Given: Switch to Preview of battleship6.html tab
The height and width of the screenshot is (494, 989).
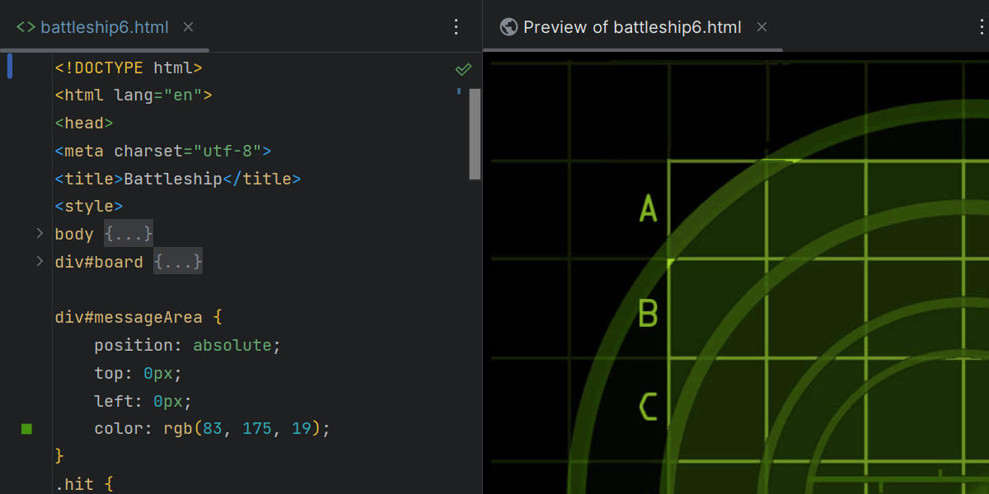Looking at the screenshot, I should 631,27.
